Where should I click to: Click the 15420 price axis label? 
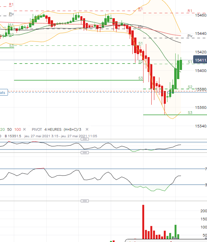coord(201,52)
